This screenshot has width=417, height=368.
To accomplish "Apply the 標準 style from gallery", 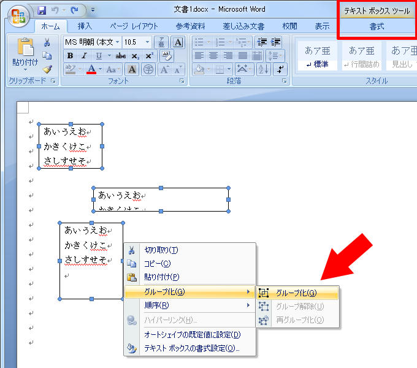I will click(x=316, y=56).
